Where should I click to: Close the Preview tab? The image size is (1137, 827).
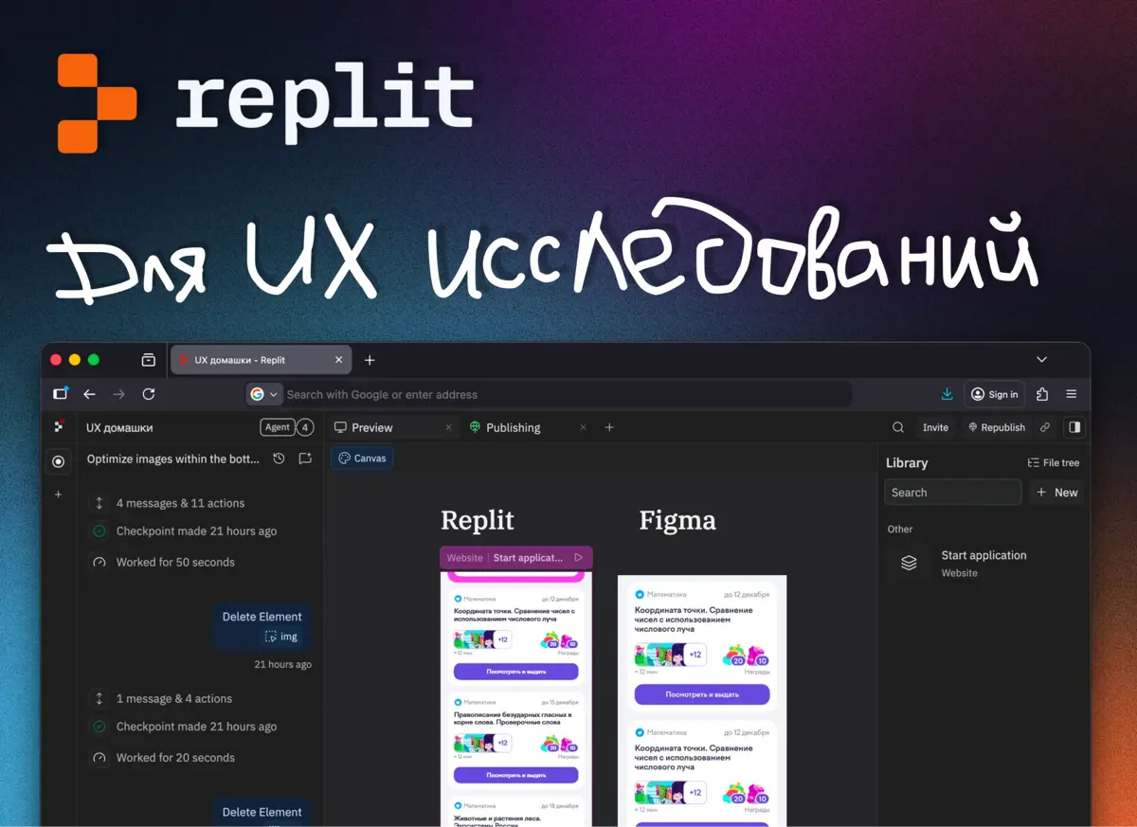coord(449,428)
